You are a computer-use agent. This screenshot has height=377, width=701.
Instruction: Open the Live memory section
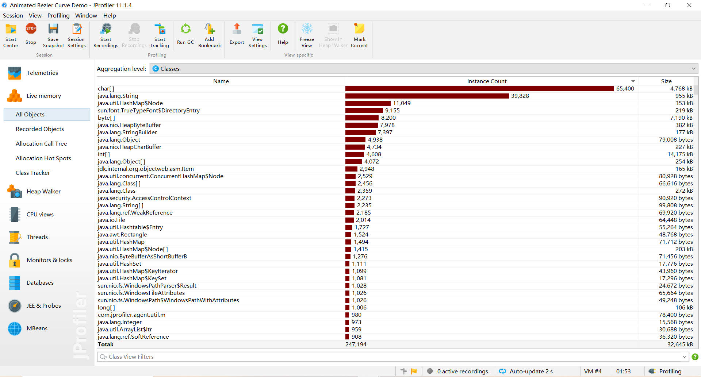point(43,96)
